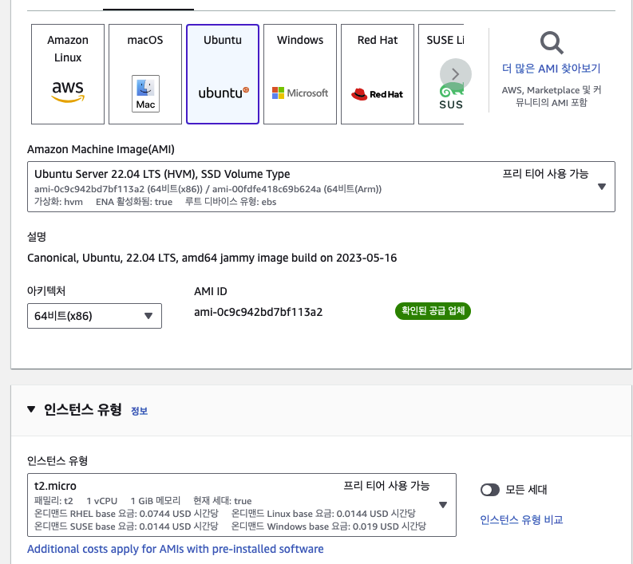633x564 pixels.
Task: Click the 확인된 공급 업체 badge
Action: point(433,311)
